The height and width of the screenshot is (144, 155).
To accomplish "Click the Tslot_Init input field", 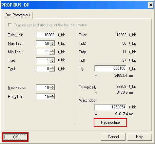I will click(x=46, y=35).
